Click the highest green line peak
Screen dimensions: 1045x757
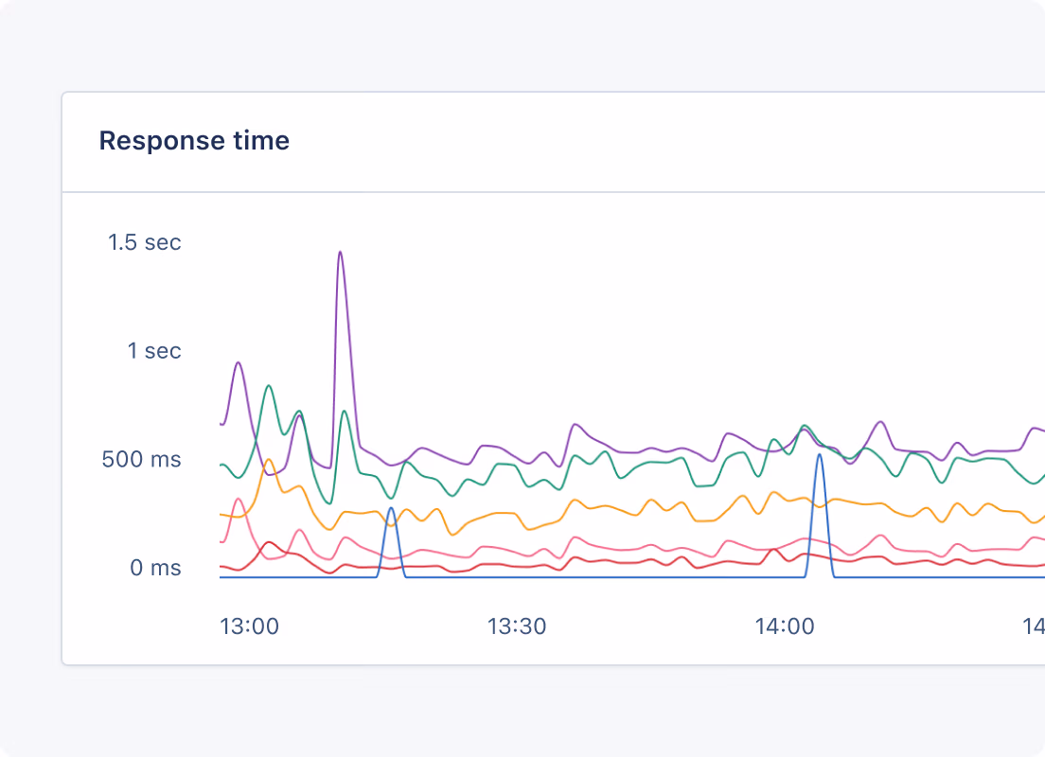[x=269, y=386]
